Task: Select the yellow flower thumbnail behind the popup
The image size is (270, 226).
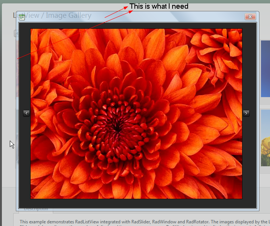Action: click(x=265, y=138)
